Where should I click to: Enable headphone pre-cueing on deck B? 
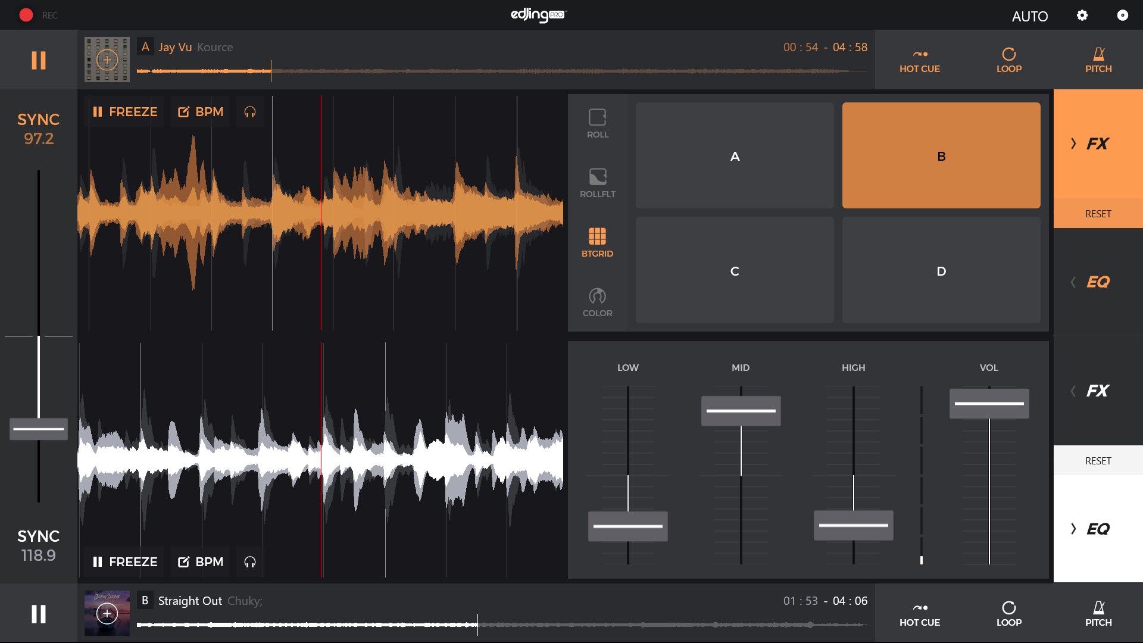pos(249,561)
